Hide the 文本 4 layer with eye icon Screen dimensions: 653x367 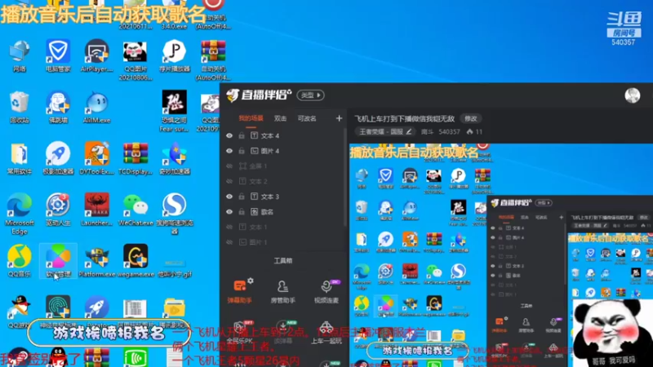point(229,135)
